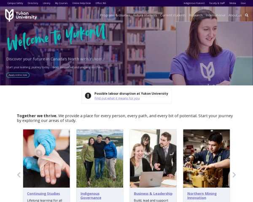The width and height of the screenshot is (253, 202).
Task: Advance carousel with the next arrow
Action: (x=234, y=175)
